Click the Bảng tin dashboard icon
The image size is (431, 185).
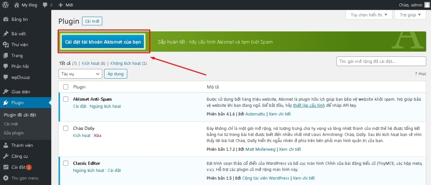6,19
